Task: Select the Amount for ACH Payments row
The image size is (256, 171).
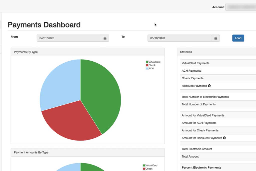Action: 218,123
